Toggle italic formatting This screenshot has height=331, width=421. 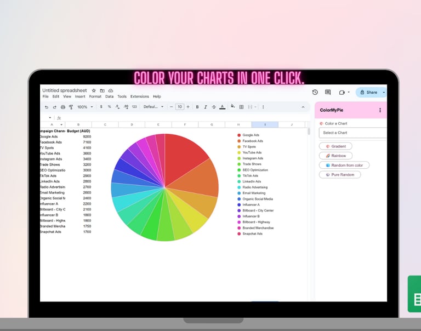[x=206, y=107]
